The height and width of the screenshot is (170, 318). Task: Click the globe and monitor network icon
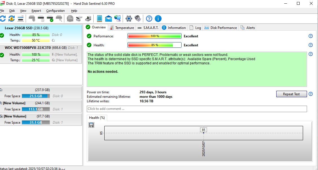pyautogui.click(x=118, y=19)
